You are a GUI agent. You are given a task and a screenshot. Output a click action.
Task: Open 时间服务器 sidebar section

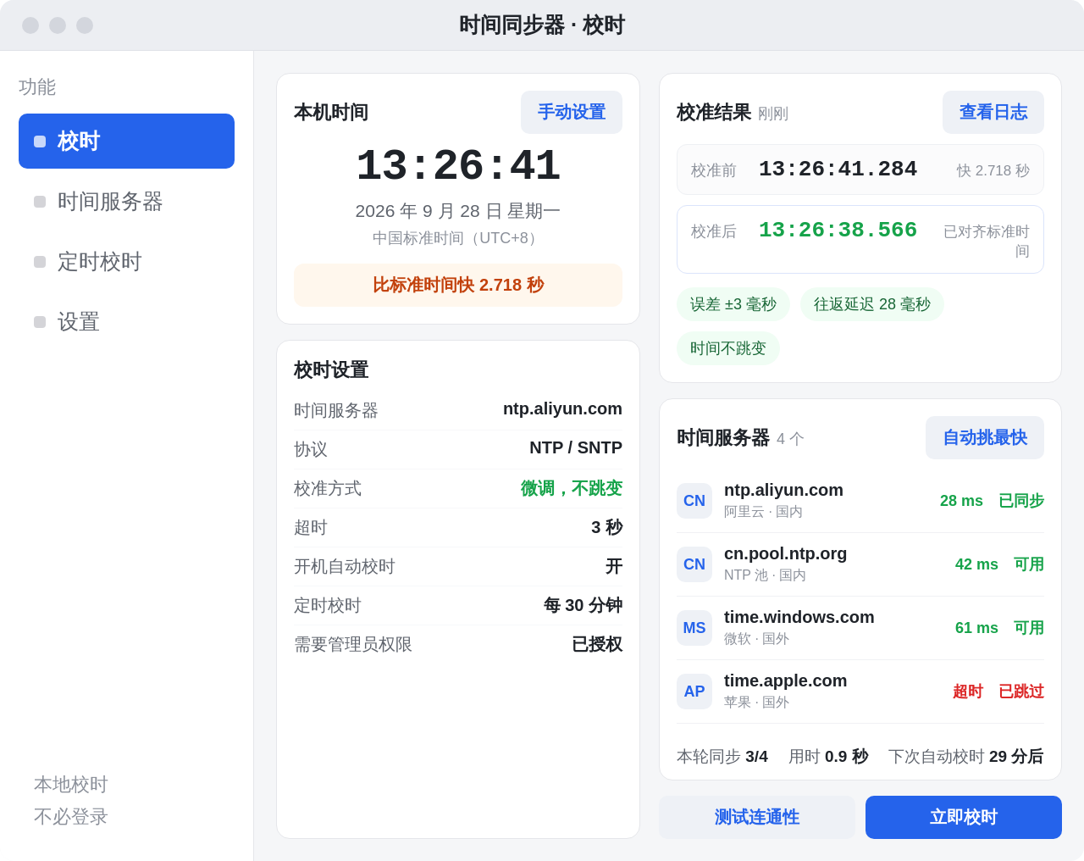(x=126, y=202)
